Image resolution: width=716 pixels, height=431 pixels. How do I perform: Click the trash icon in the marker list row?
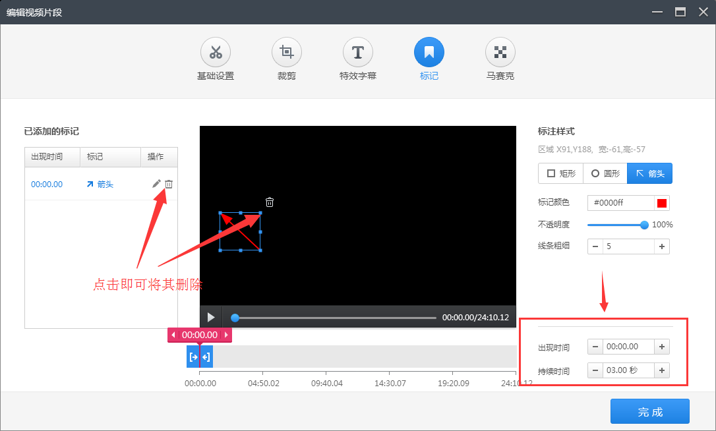(169, 184)
